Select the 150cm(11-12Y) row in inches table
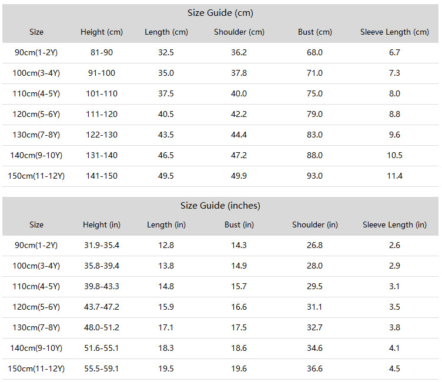Viewport: 442px width, 382px height. (x=220, y=369)
